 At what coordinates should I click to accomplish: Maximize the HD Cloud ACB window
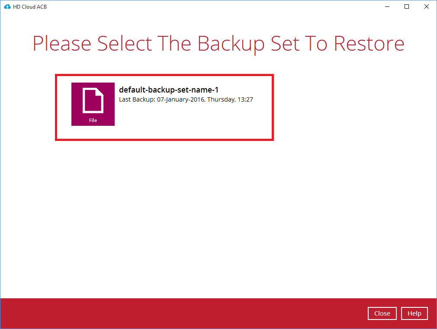coord(407,6)
